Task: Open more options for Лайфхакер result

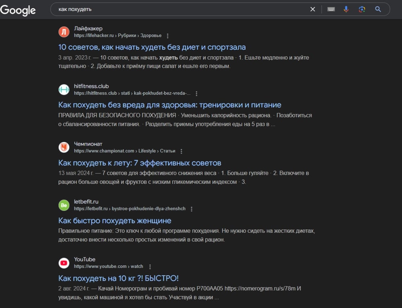Action: click(168, 36)
